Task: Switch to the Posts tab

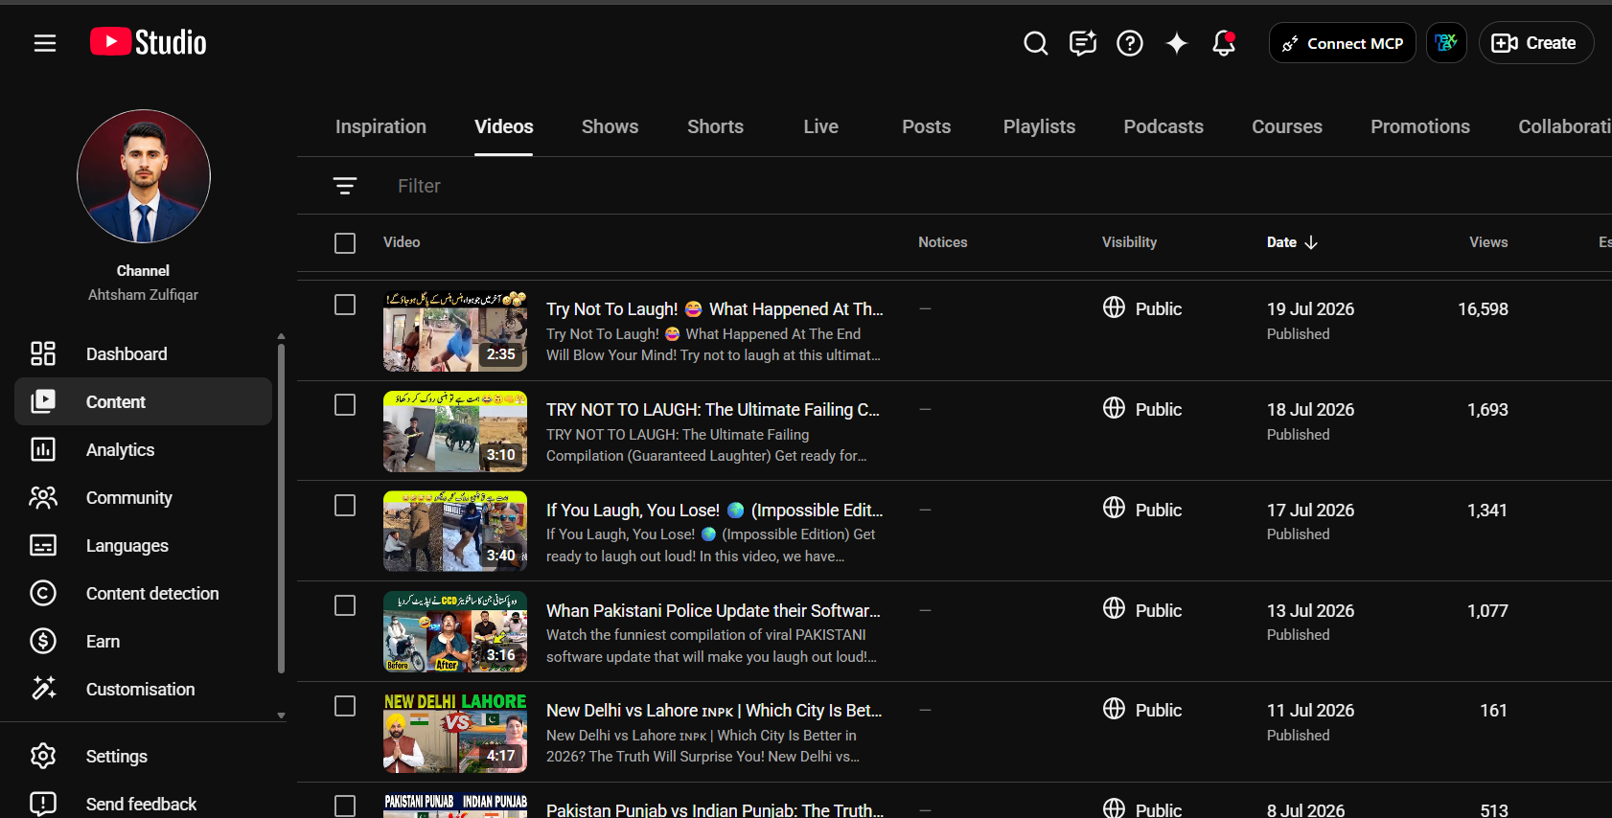Action: tap(926, 126)
